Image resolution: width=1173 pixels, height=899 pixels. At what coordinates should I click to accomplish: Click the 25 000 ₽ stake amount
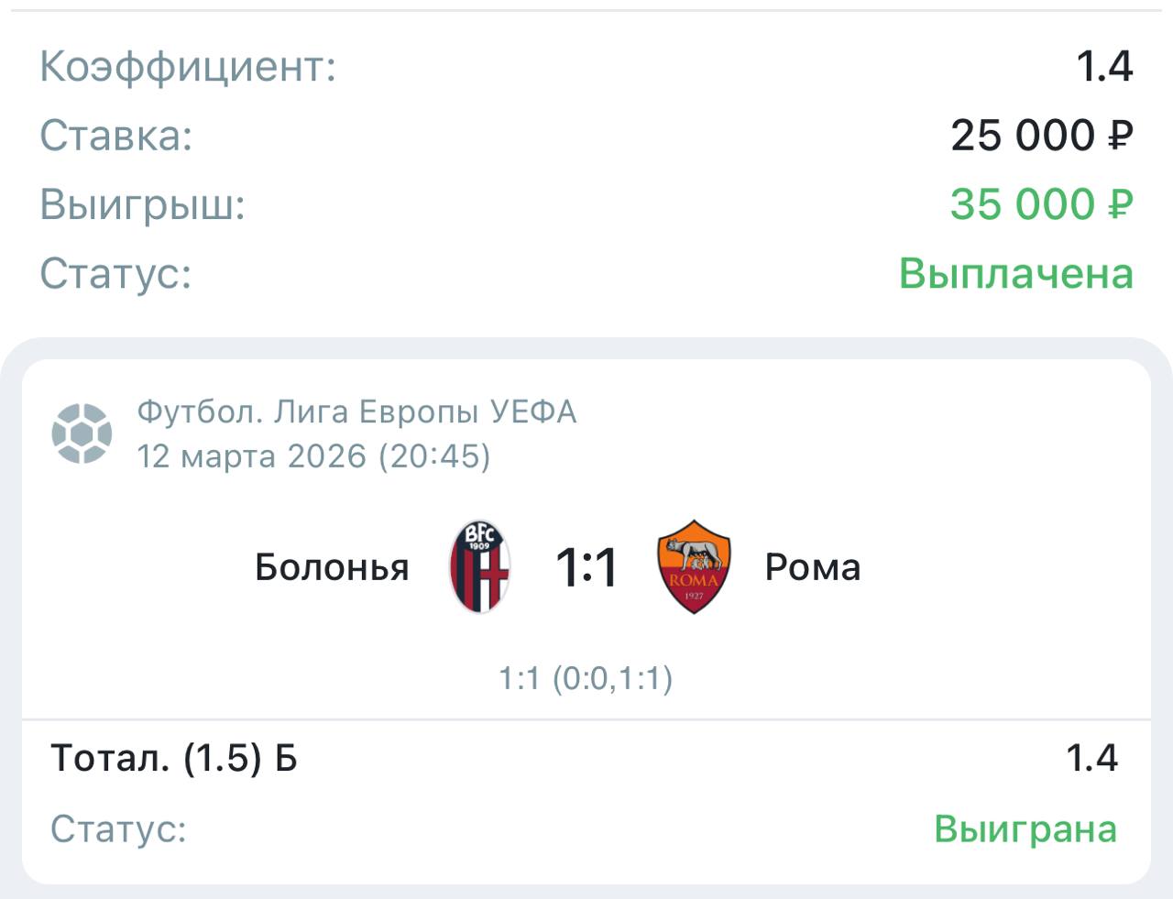click(1041, 136)
